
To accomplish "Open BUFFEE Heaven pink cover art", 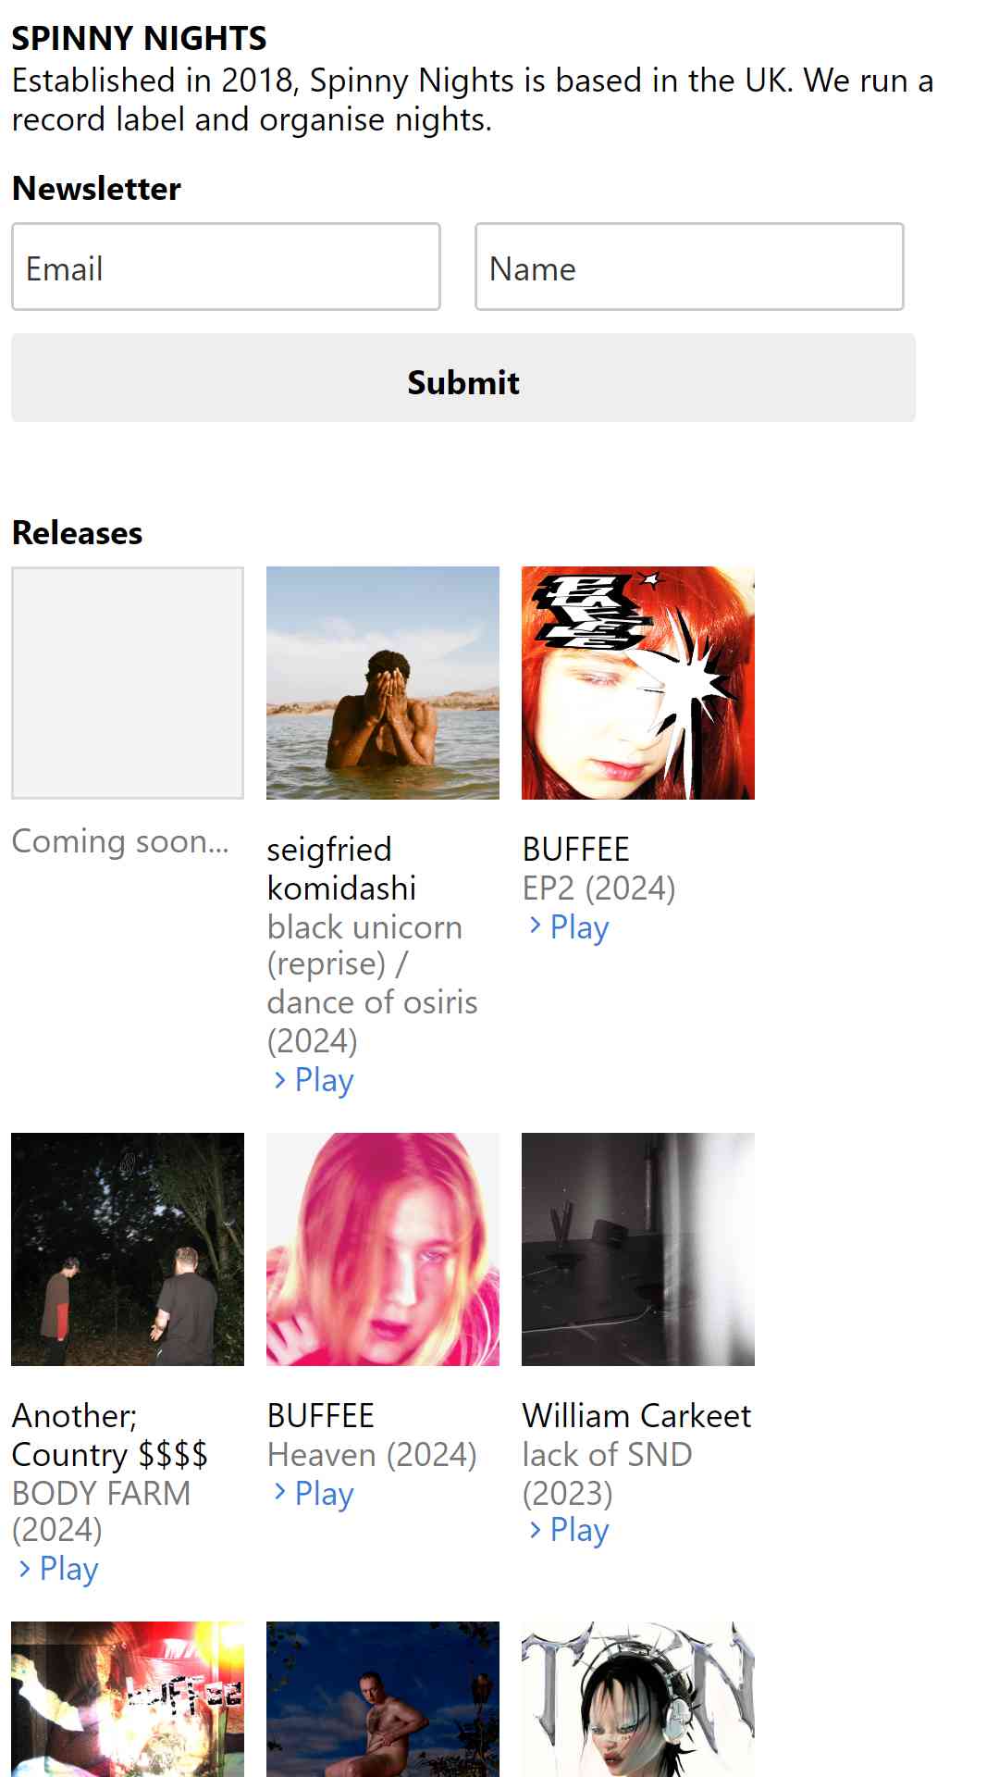I will tap(383, 1249).
